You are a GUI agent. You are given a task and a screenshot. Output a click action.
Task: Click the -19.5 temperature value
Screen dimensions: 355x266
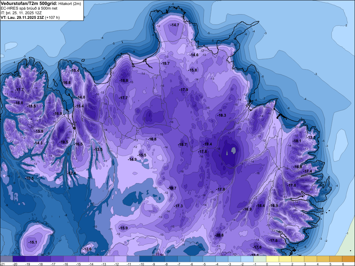pyautogui.click(x=64, y=142)
